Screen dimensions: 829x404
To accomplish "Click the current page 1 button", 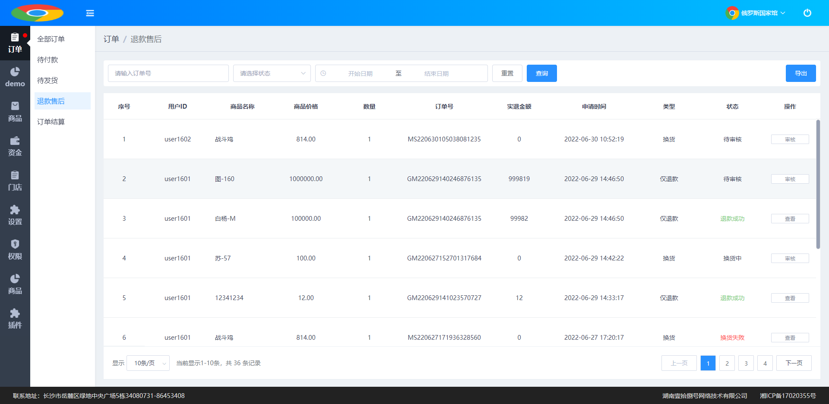I will pos(708,363).
